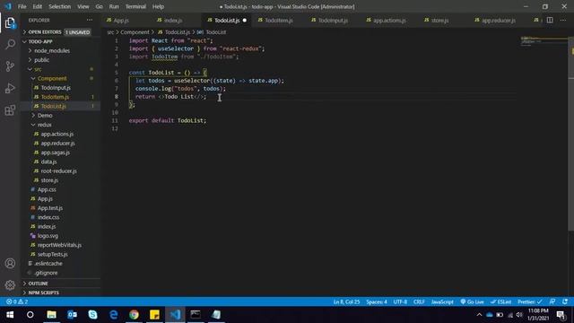
Task: Expand the public folder
Action: (41, 60)
